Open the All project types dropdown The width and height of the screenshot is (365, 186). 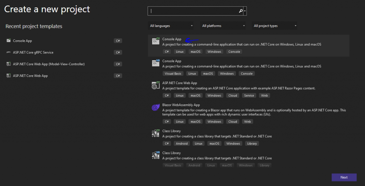274,26
